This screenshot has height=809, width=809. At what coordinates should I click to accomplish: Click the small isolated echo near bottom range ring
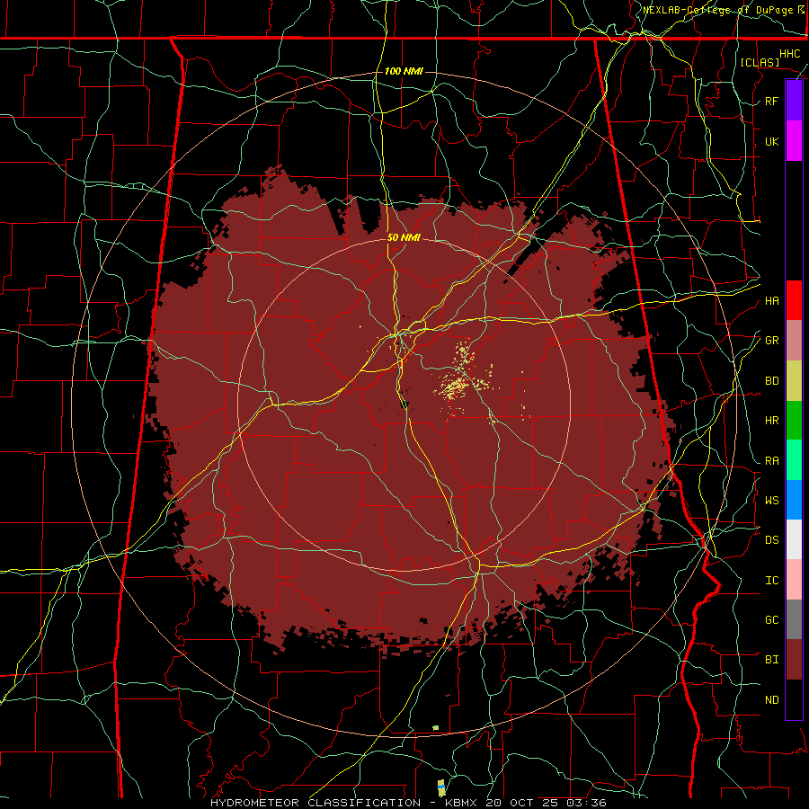[435, 728]
